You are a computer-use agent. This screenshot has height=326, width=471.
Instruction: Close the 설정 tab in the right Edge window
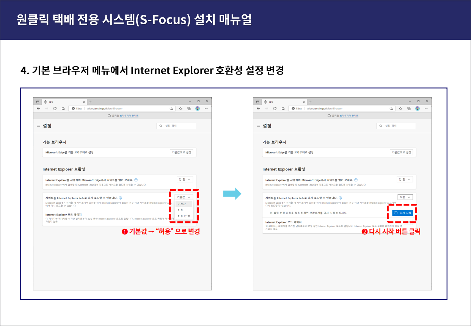pyautogui.click(x=304, y=102)
